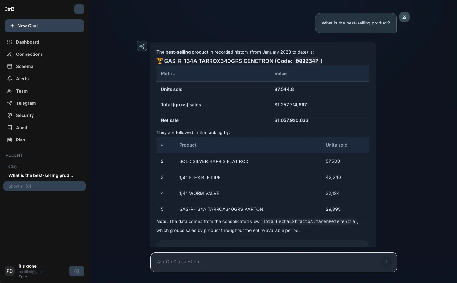Click the Total (gross) sales label
Viewport: 457px width, 283px height.
(181, 105)
